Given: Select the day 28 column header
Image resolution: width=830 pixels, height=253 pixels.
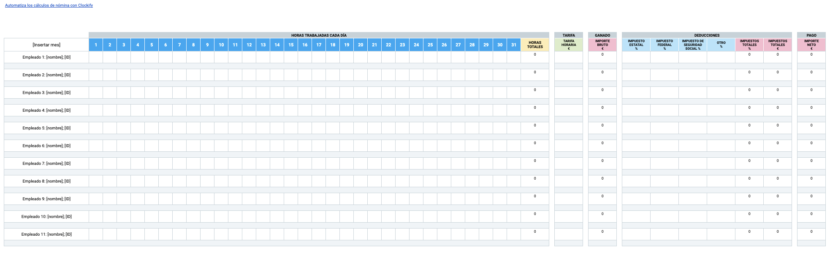Looking at the screenshot, I should (472, 45).
